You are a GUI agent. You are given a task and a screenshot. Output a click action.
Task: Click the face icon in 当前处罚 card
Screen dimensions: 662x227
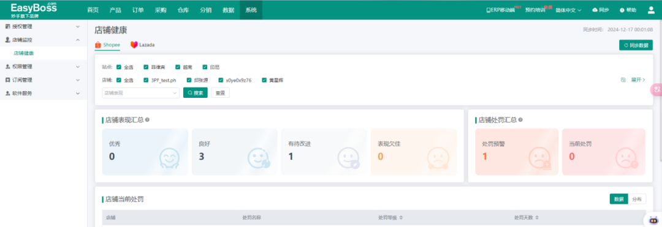tap(626, 158)
